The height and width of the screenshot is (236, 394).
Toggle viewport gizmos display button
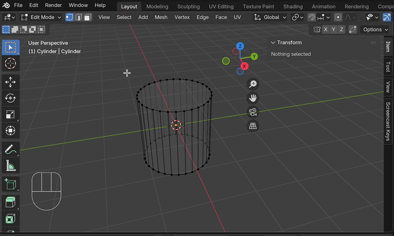coord(387,17)
